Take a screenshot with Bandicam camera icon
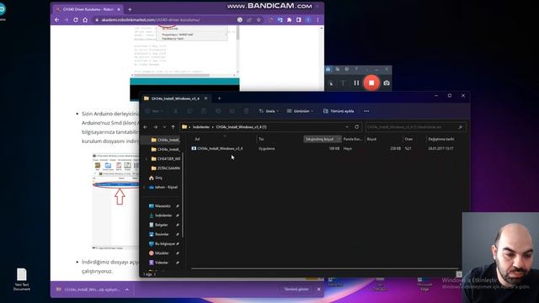539x303 pixels. pyautogui.click(x=387, y=82)
